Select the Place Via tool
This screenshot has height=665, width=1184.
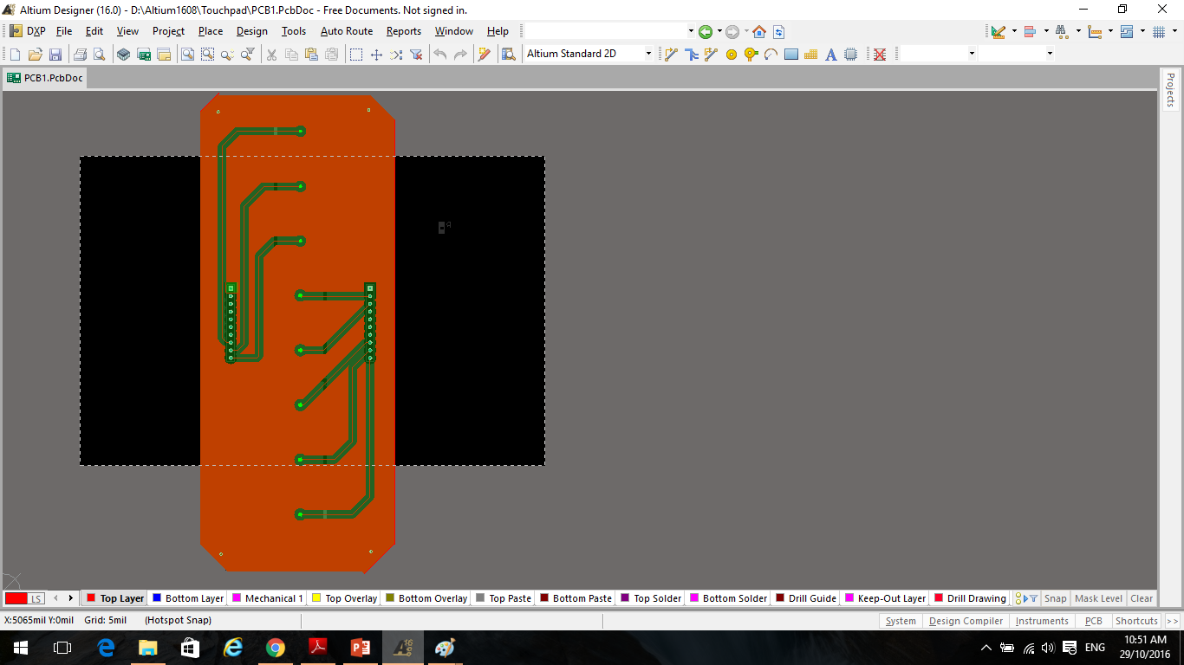tap(751, 55)
